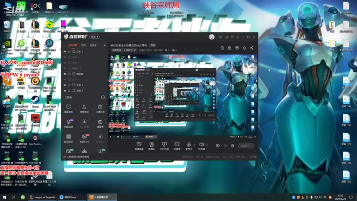The width and height of the screenshot is (357, 201).
Task: Expand the microphone device dropdown arrow
Action: [x=194, y=145]
